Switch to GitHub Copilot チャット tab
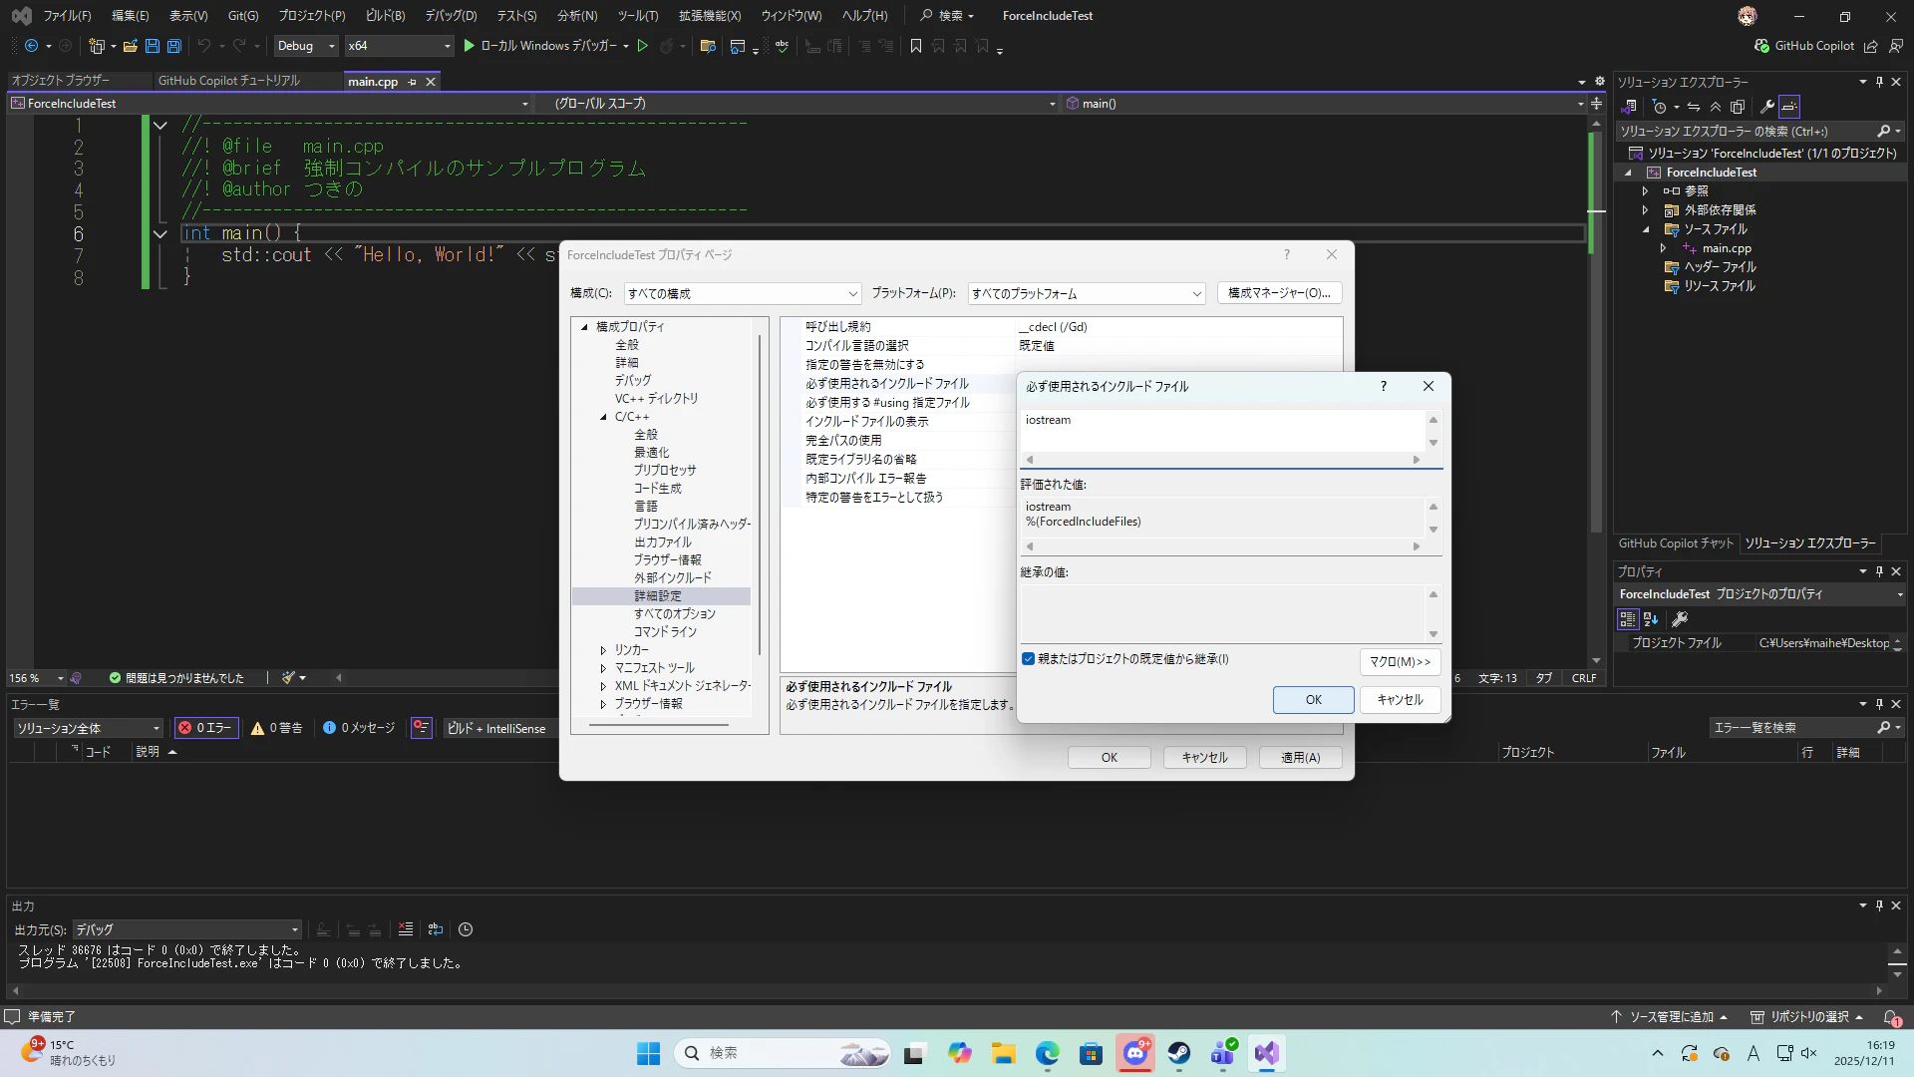 pyautogui.click(x=1675, y=543)
